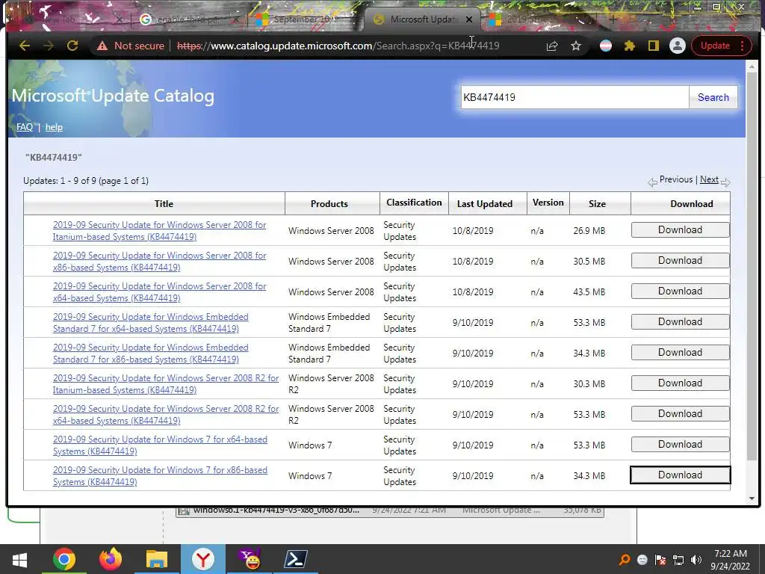Sort by Size column header

(597, 203)
